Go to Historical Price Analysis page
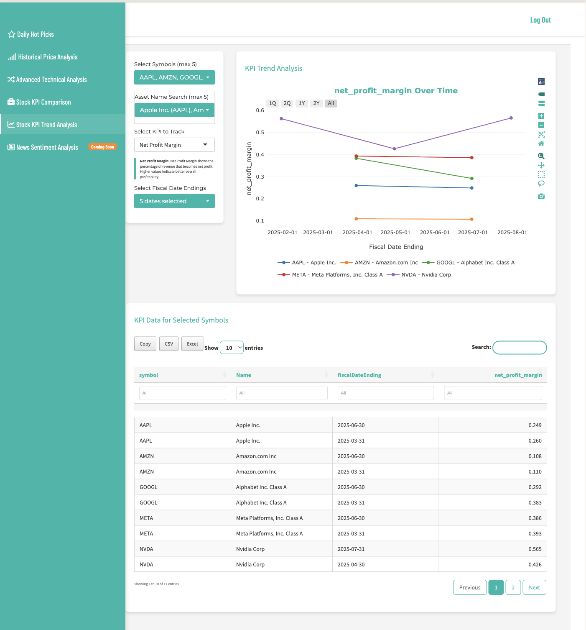Viewport: 586px width, 630px height. pyautogui.click(x=48, y=57)
